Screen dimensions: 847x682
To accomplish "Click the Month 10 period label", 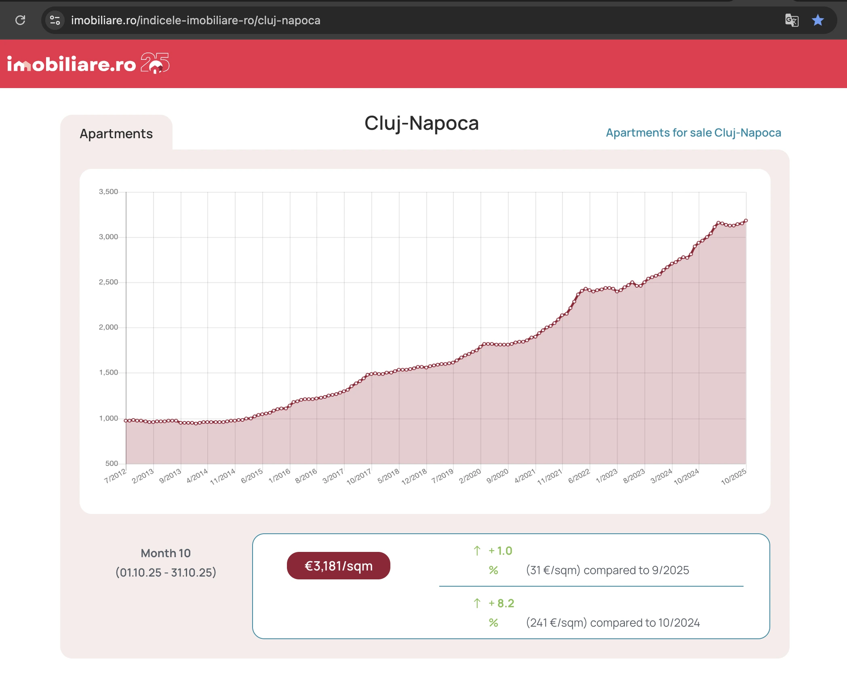I will pyautogui.click(x=166, y=553).
